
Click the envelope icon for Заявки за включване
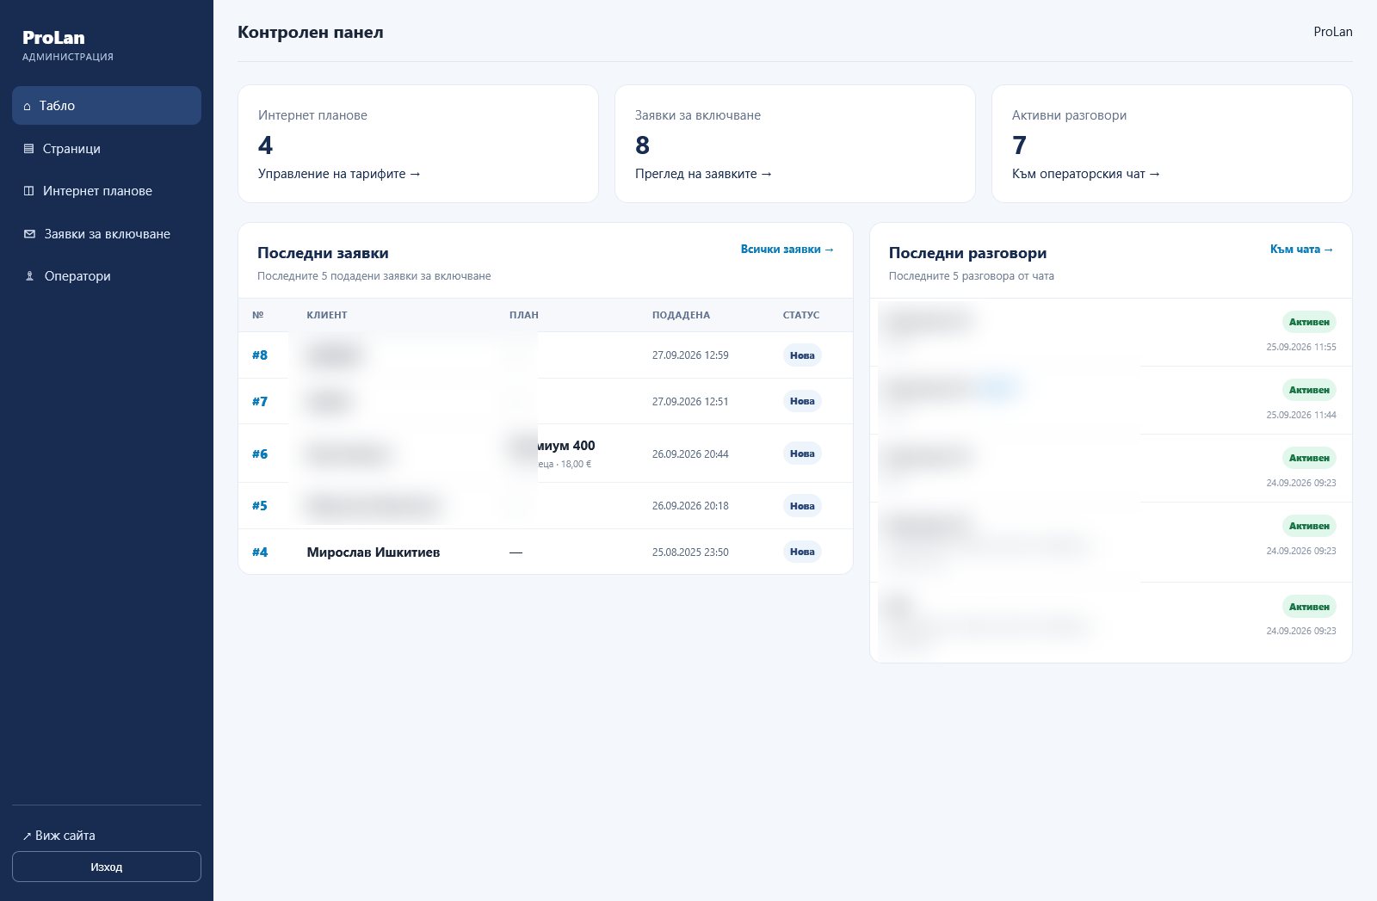(x=29, y=234)
